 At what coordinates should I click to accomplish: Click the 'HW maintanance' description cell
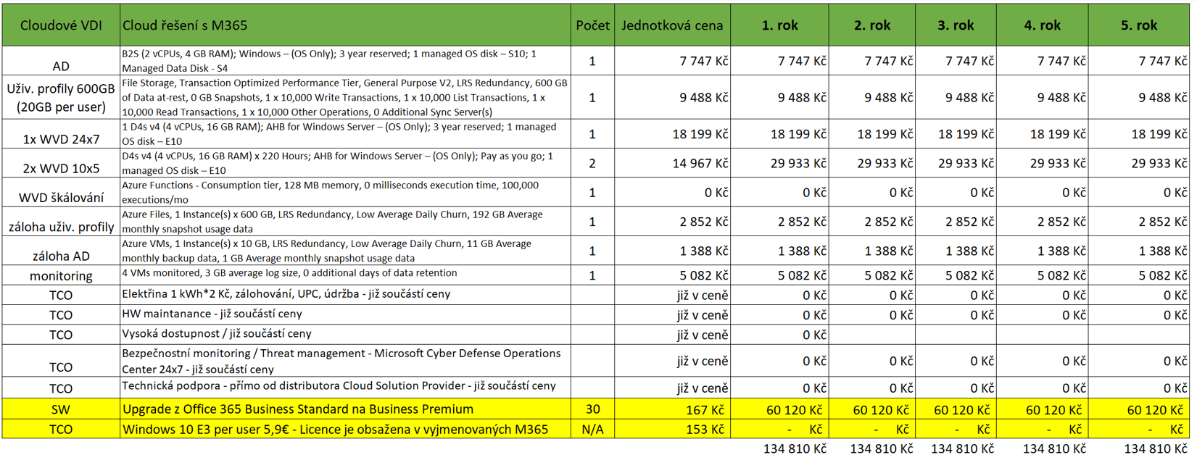(212, 314)
